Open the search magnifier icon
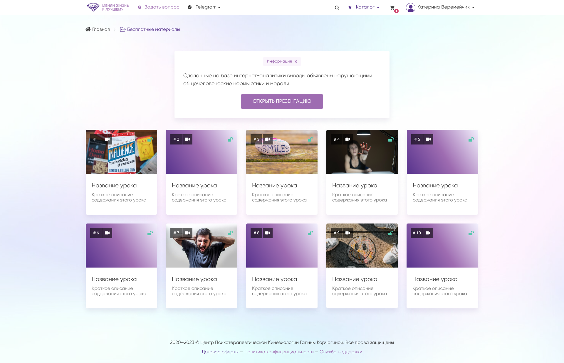Viewport: 564px width, 363px height. pyautogui.click(x=337, y=8)
